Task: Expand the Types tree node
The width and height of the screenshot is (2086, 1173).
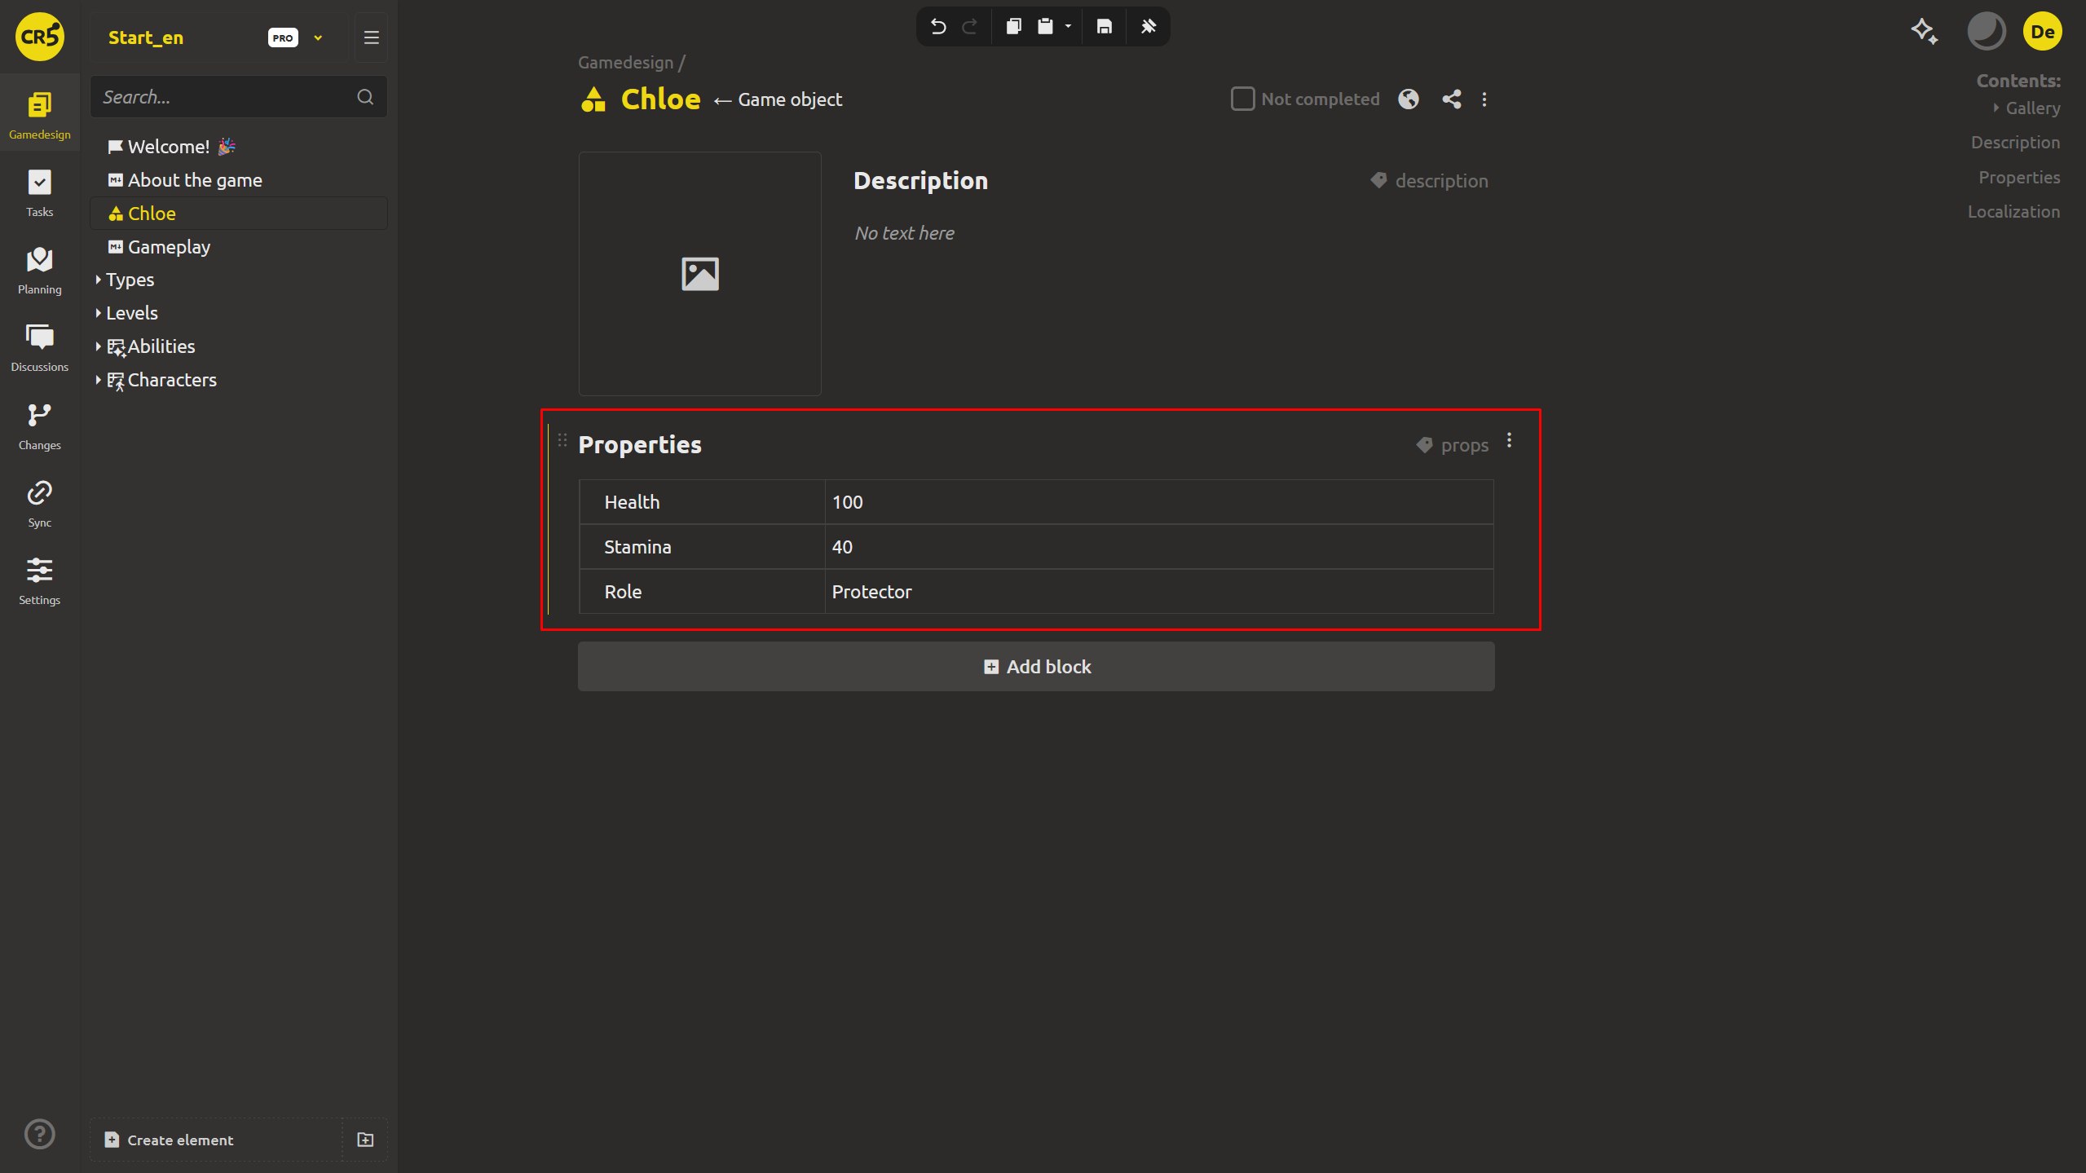Action: [x=98, y=280]
